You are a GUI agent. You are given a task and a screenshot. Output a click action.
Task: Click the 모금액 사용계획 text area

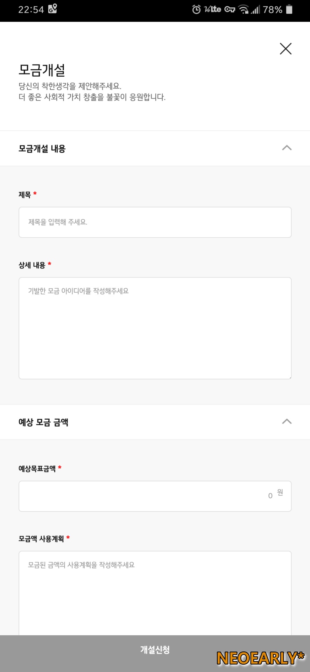coord(155,593)
